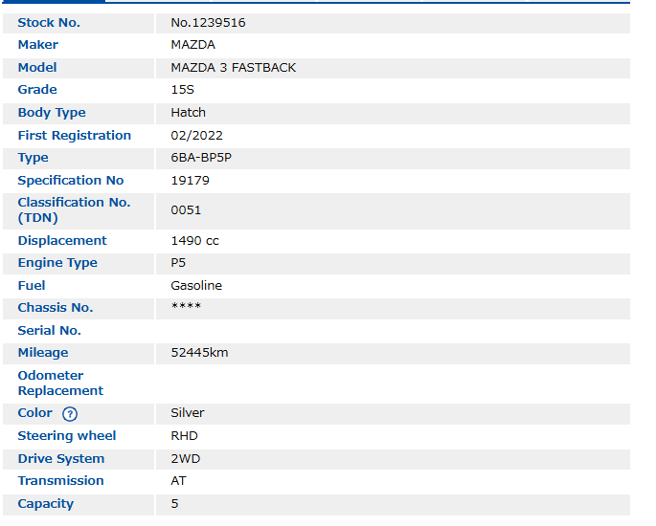The width and height of the screenshot is (656, 526).
Task: Click the MAZDA 3 FASTBACK model text
Action: [x=233, y=68]
